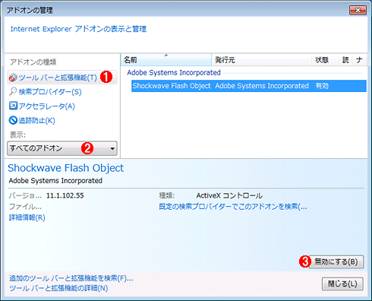Select ツール バーと拡張機能(T) category
372x301 pixels.
(x=62, y=78)
